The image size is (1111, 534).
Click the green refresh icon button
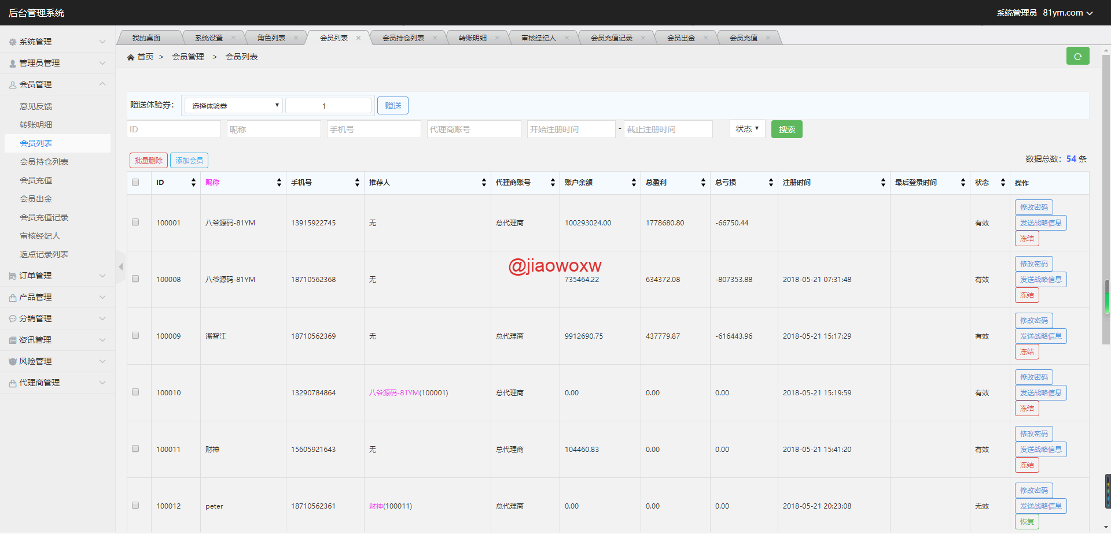tap(1077, 56)
